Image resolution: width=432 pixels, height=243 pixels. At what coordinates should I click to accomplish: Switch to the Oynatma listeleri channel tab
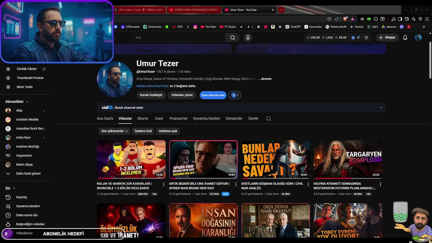[x=207, y=118]
